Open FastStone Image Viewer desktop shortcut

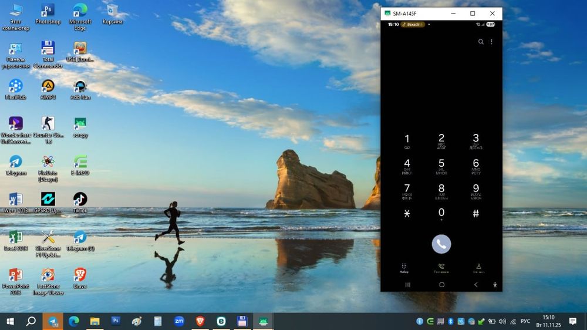48,282
